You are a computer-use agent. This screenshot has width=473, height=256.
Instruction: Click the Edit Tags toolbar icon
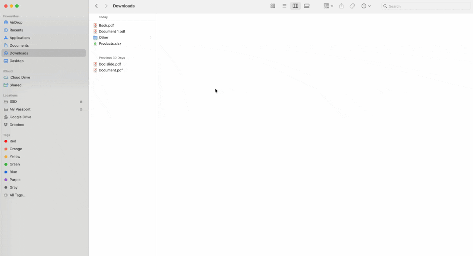pos(352,6)
